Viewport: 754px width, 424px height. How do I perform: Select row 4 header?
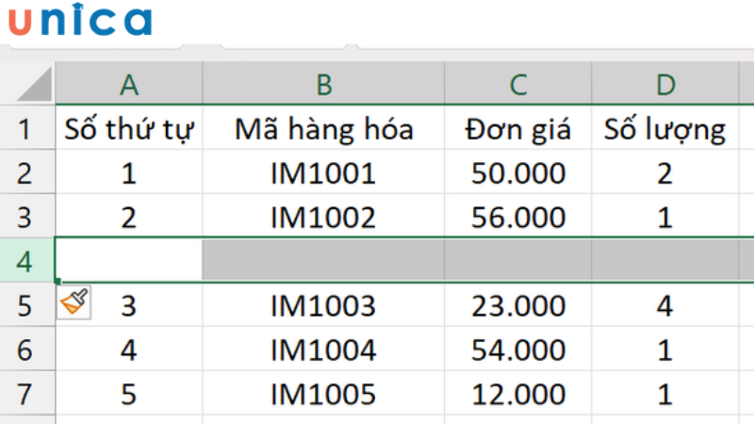27,261
